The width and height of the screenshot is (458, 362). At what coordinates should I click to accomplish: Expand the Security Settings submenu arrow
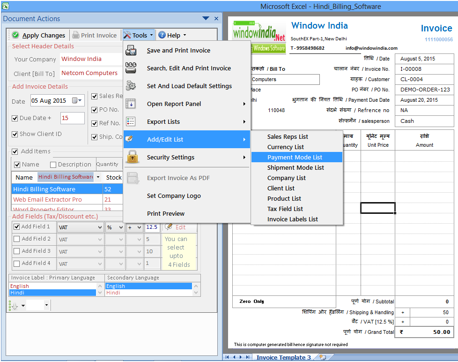[244, 157]
